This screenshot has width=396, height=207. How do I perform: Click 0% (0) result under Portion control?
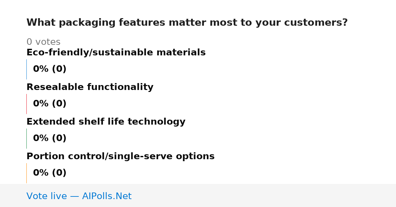49,173
